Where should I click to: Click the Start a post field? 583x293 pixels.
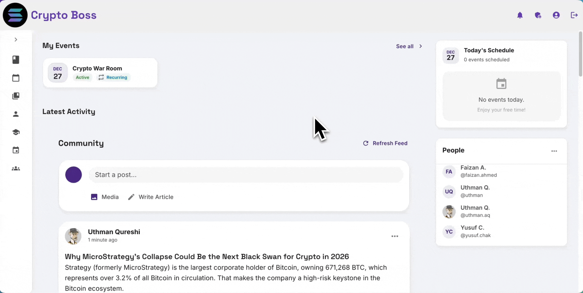(246, 175)
